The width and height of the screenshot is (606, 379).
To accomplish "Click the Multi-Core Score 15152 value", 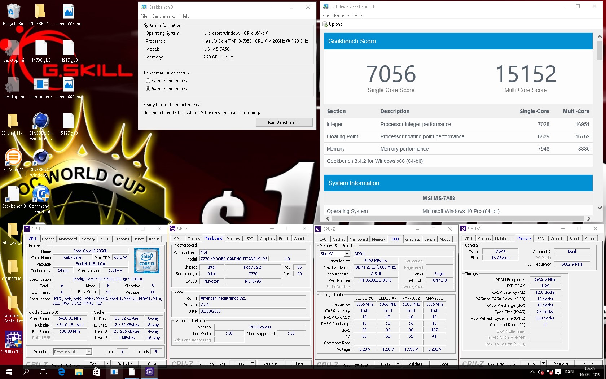I will pyautogui.click(x=526, y=74).
